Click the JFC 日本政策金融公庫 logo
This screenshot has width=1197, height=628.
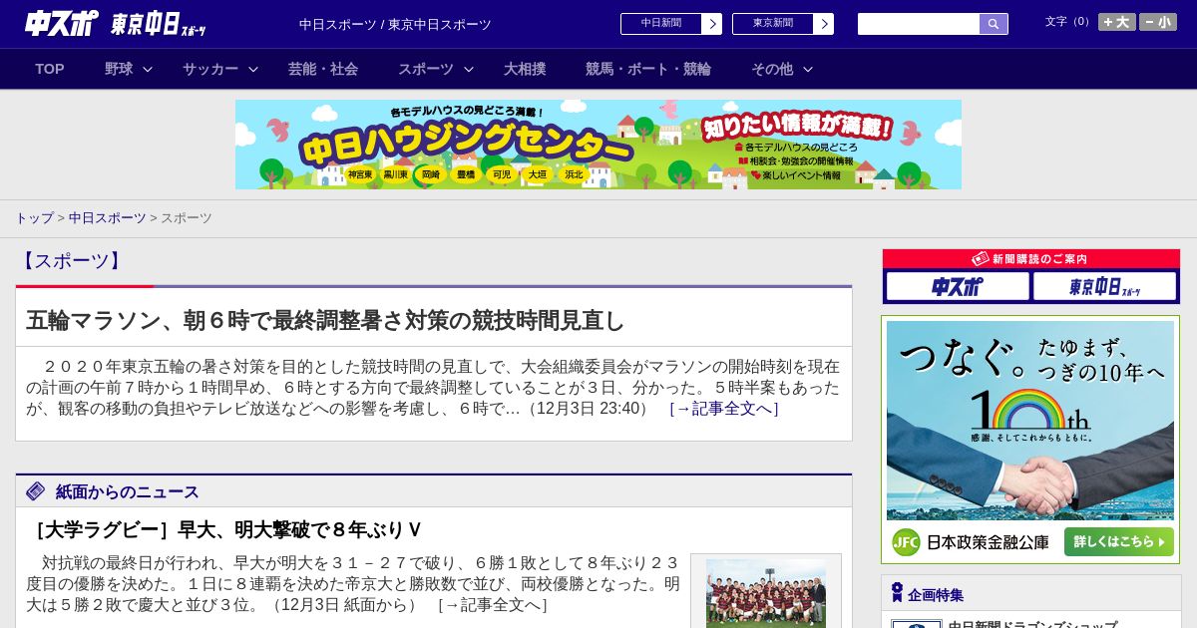pos(971,542)
